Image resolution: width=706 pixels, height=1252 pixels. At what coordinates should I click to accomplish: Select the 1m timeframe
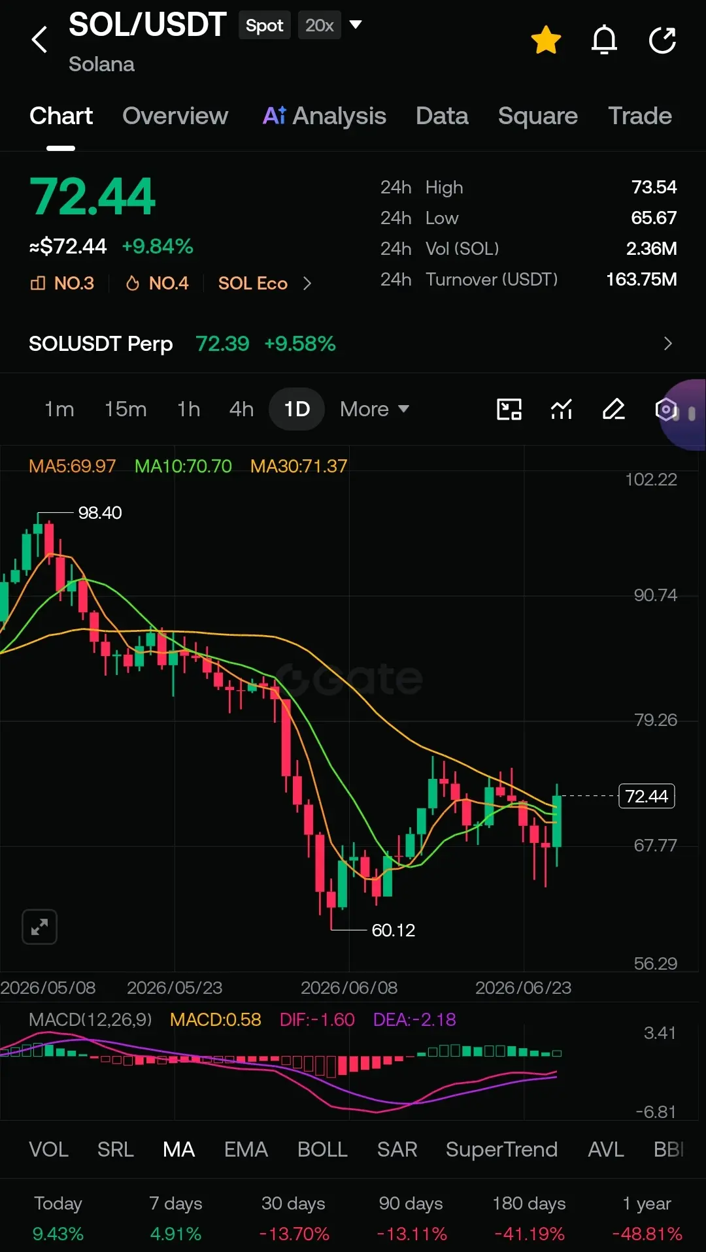click(x=59, y=409)
